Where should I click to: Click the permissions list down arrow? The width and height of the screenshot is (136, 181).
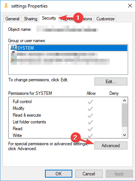[124, 135]
